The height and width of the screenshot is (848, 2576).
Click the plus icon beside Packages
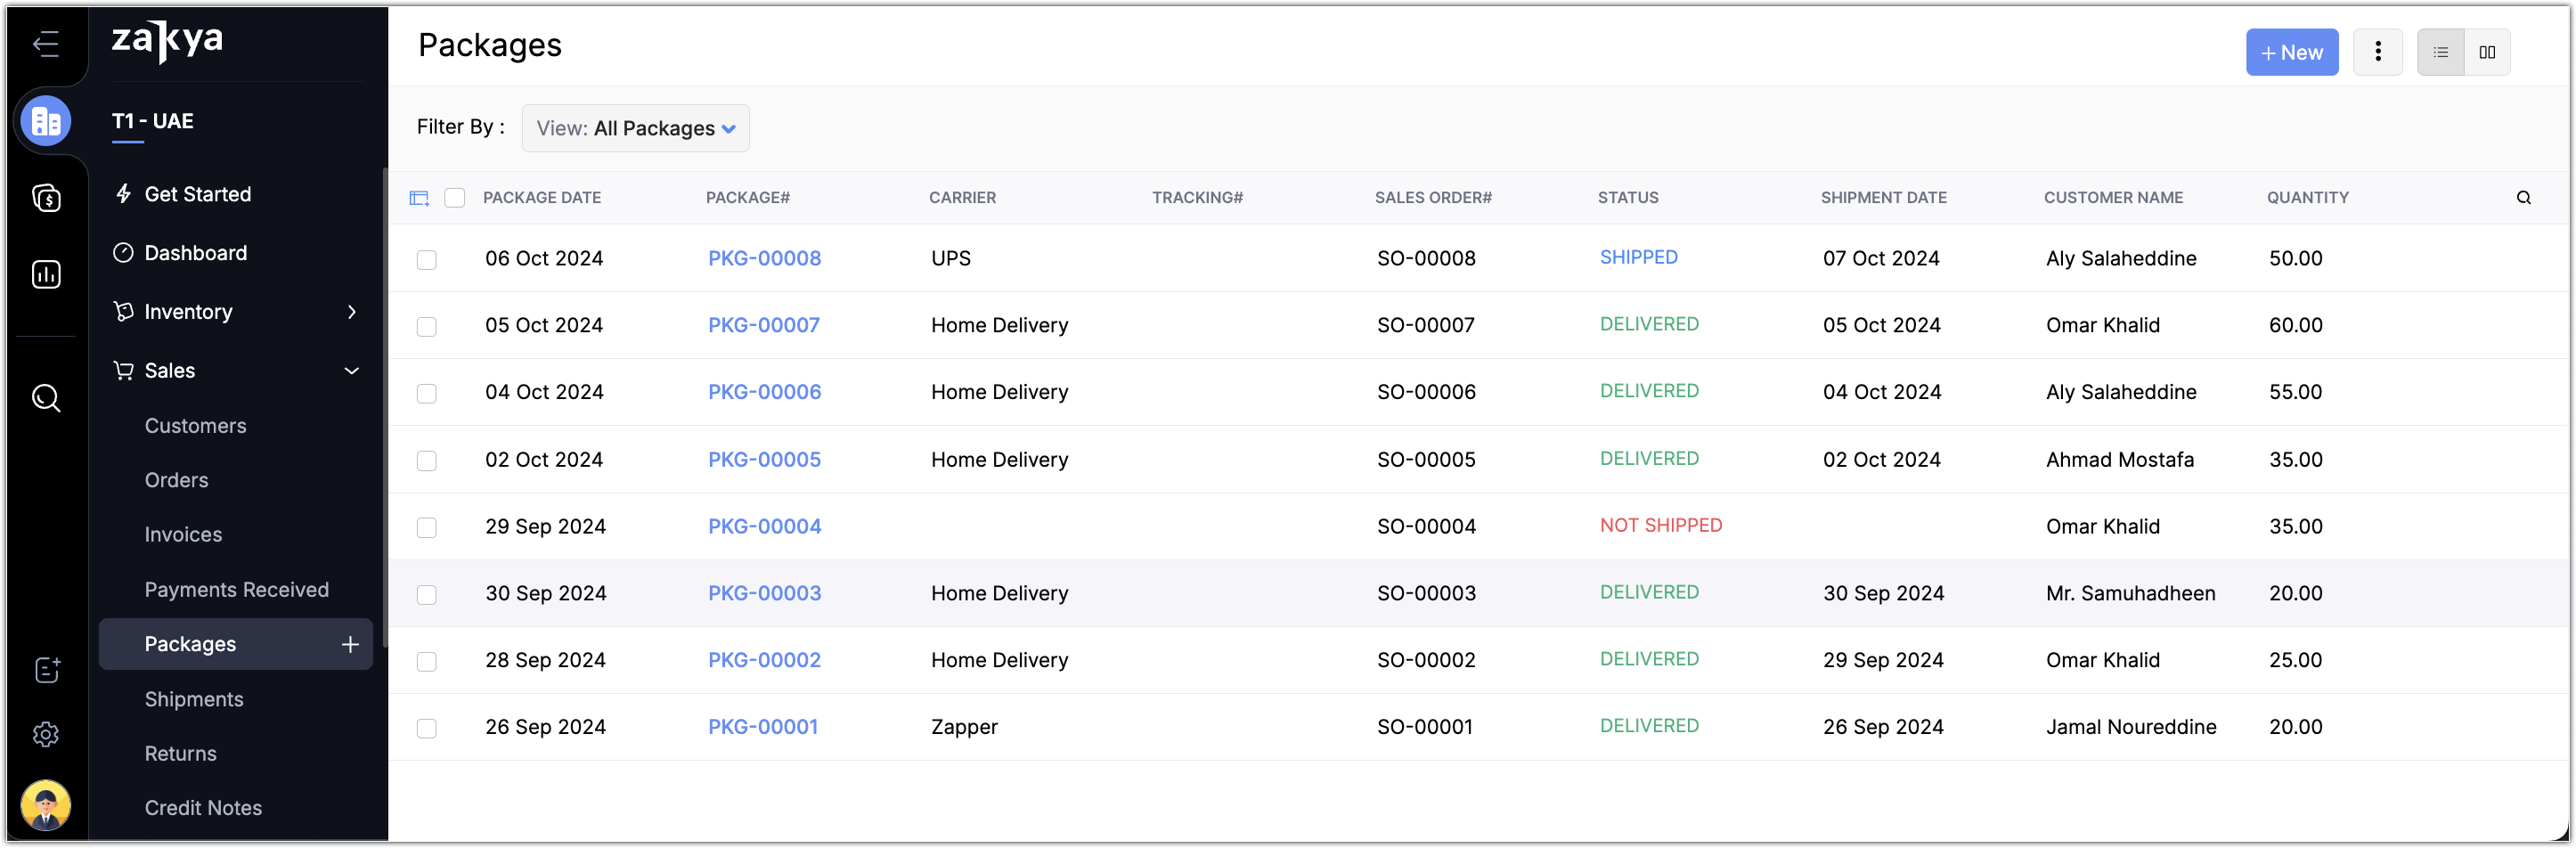pos(350,644)
